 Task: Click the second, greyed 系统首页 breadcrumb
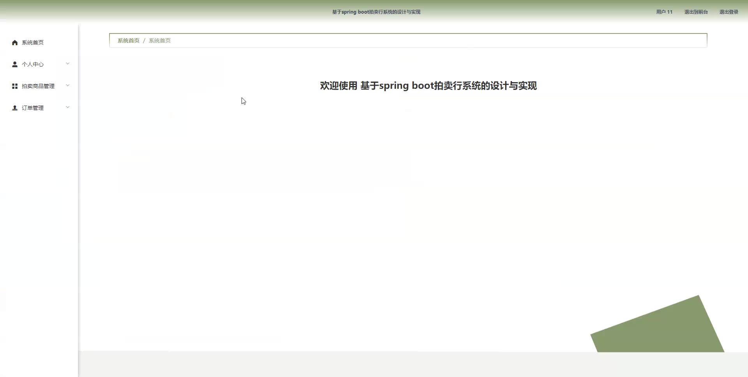pos(160,41)
